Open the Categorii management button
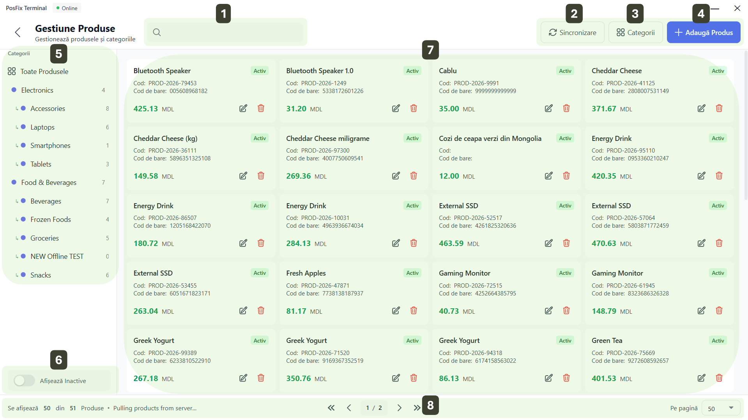The width and height of the screenshot is (748, 420). pyautogui.click(x=635, y=33)
